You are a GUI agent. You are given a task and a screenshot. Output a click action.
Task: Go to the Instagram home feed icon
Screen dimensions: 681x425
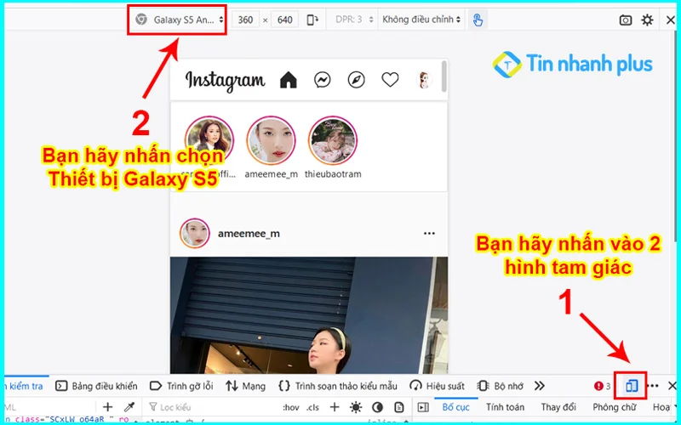[289, 80]
